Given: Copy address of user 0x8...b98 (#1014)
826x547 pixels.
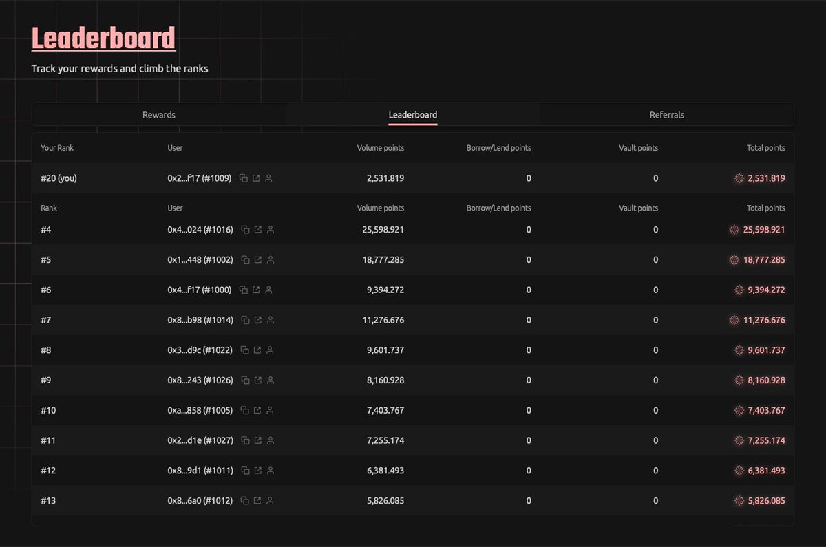Looking at the screenshot, I should [x=245, y=320].
